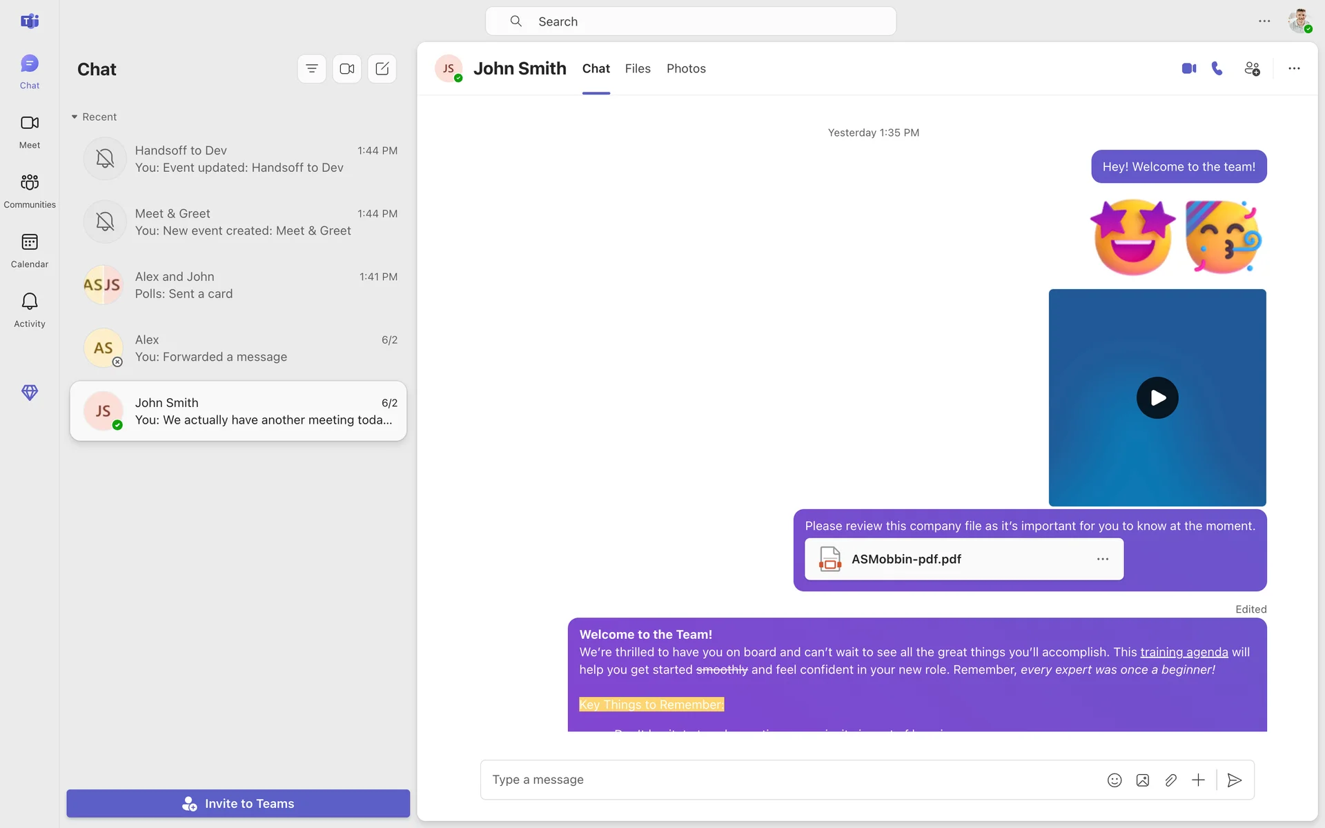Click the Invite to Teams button

[238, 803]
